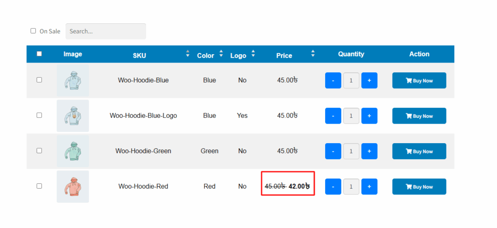Open the Woo-Hoodie-Blue product thumbnail
Viewport: 497px width, 228px height.
click(x=73, y=81)
